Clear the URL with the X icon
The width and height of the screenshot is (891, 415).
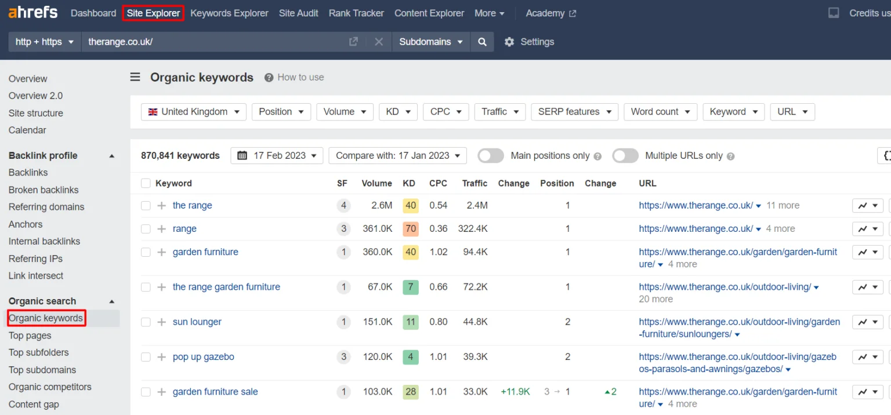click(x=379, y=42)
